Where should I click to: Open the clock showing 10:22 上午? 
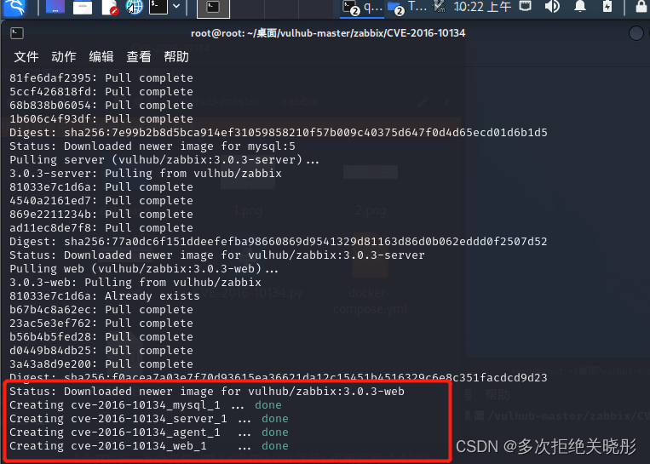482,7
